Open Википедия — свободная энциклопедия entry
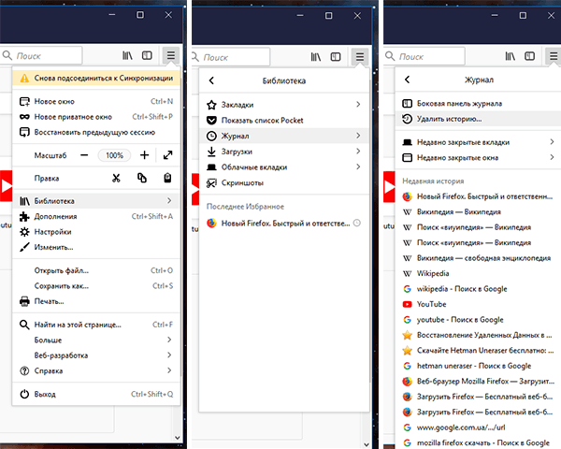This screenshot has width=561, height=449. (479, 258)
